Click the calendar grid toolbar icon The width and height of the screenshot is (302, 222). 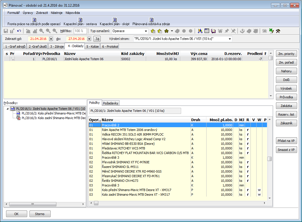[207, 31]
